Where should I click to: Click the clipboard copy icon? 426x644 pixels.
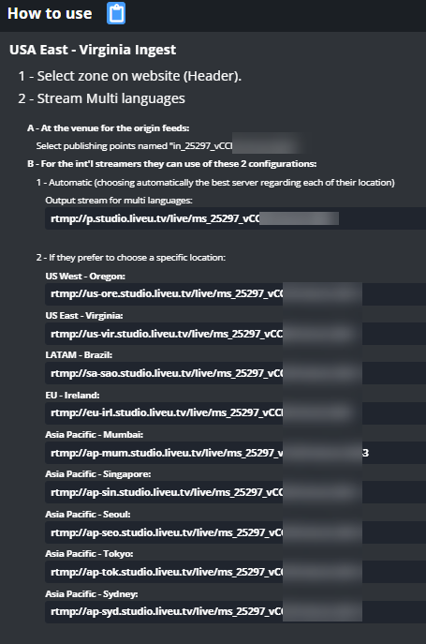pos(116,13)
